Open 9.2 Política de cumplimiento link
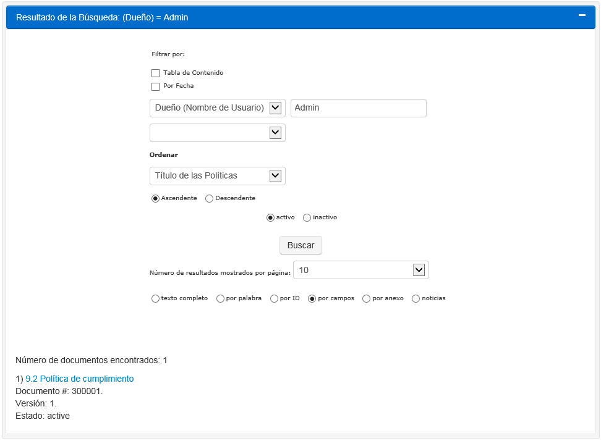This screenshot has height=441, width=601. (79, 379)
